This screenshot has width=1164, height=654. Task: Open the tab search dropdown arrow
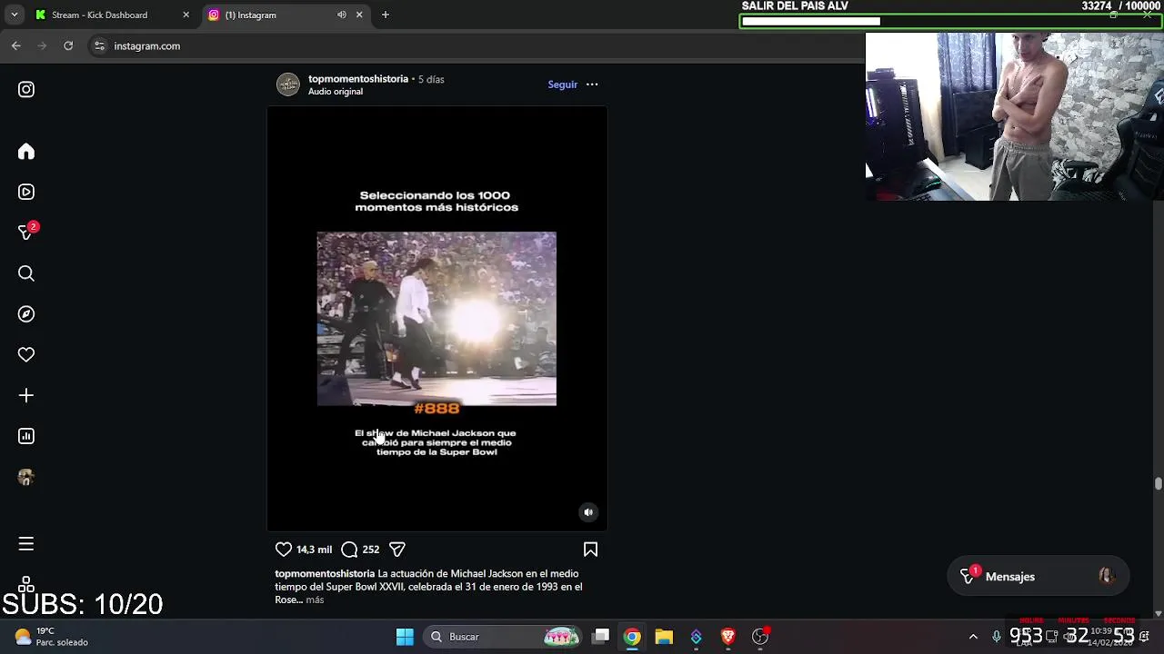pyautogui.click(x=14, y=15)
